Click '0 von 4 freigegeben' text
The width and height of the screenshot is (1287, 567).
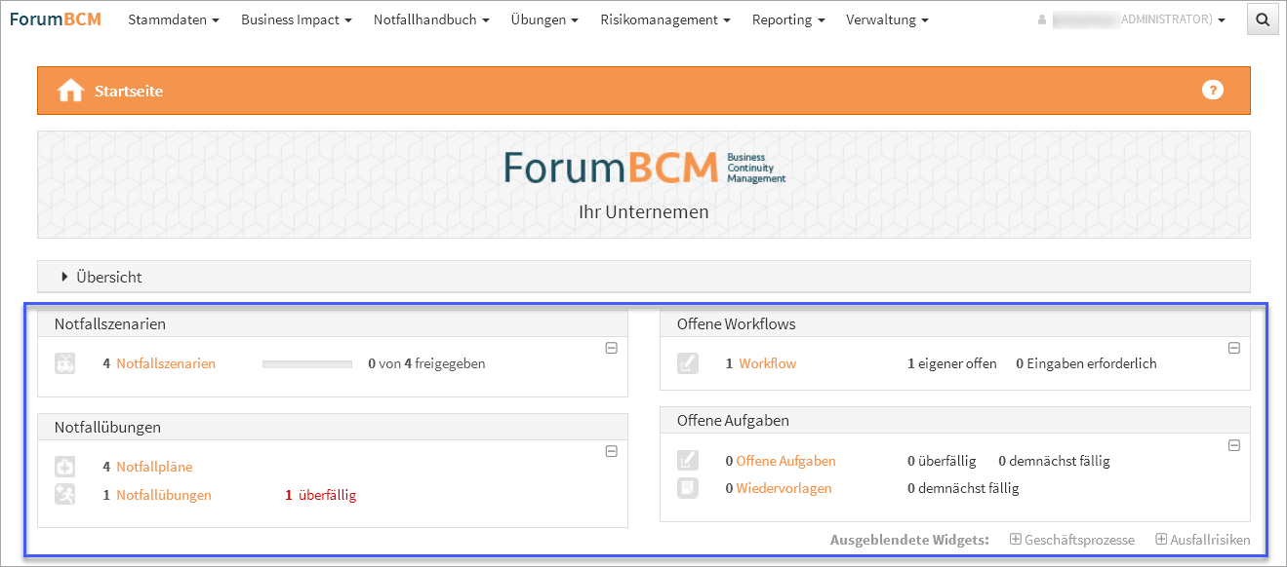pos(426,363)
